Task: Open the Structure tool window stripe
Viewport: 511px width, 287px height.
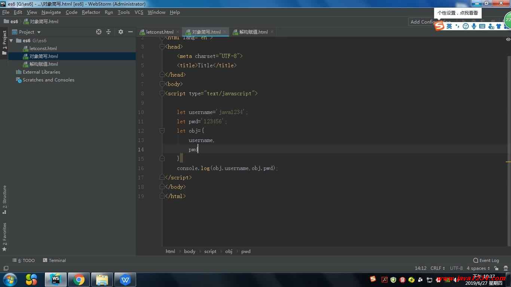Action: pos(4,200)
